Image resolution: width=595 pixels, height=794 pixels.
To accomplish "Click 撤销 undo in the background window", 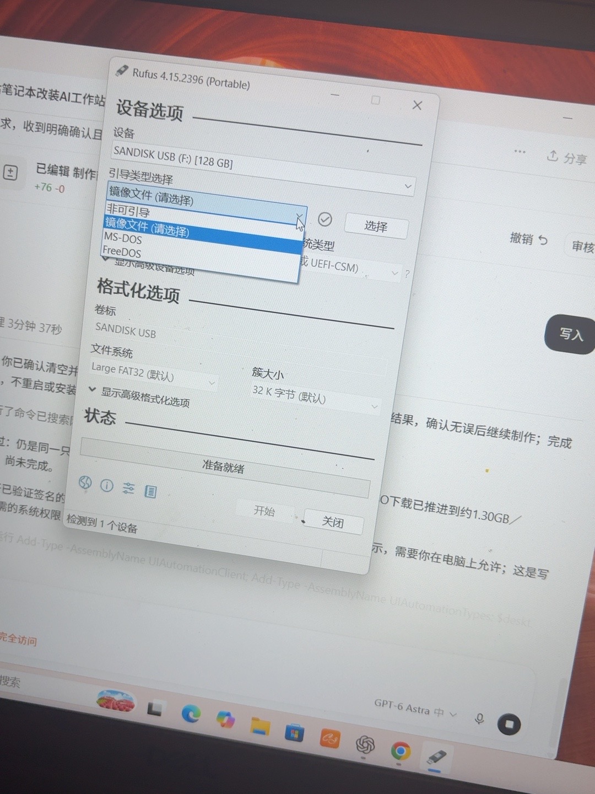I will [x=529, y=239].
